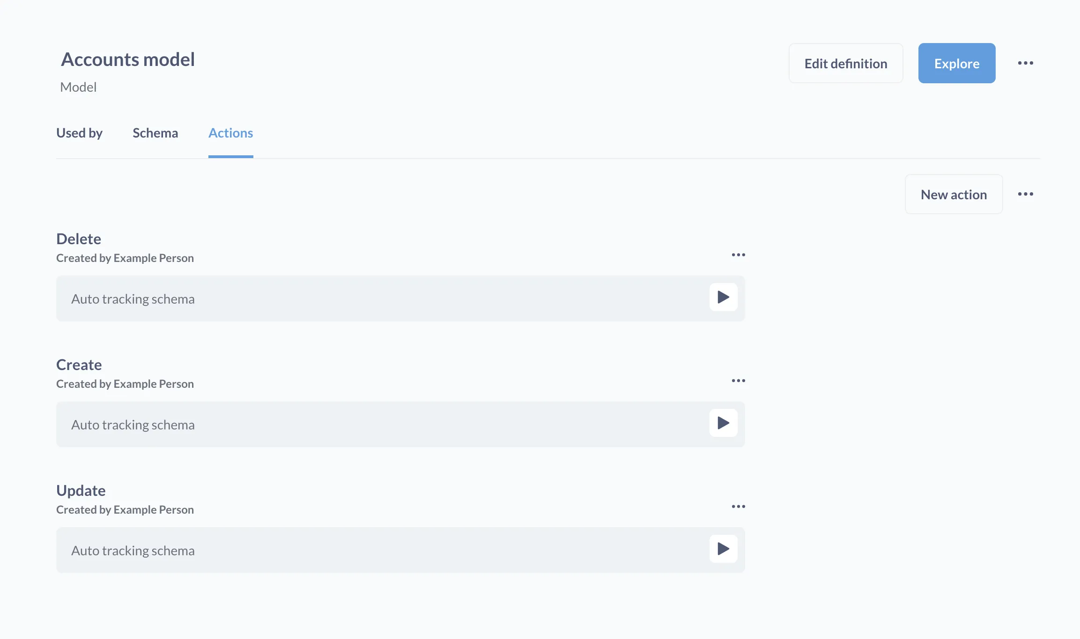Switch to the Schema tab
Viewport: 1080px width, 639px height.
[x=155, y=133]
